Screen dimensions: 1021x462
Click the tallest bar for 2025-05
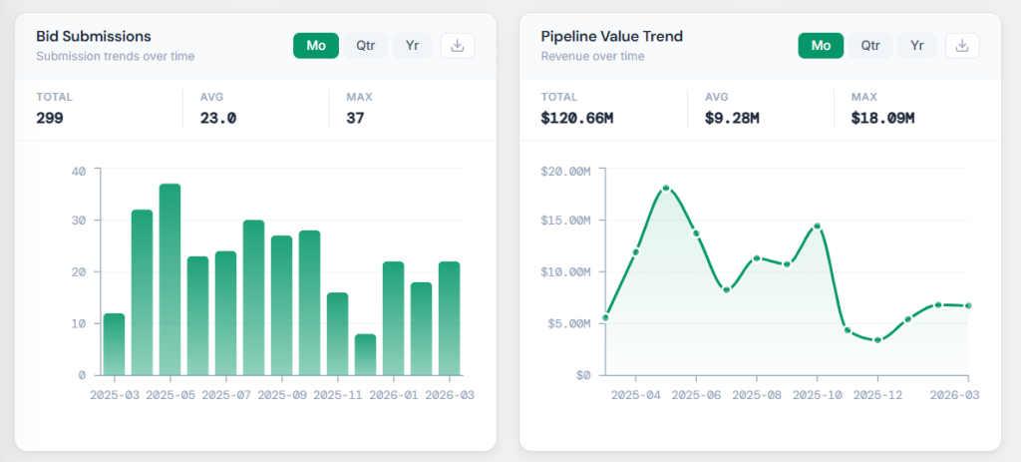pyautogui.click(x=170, y=279)
